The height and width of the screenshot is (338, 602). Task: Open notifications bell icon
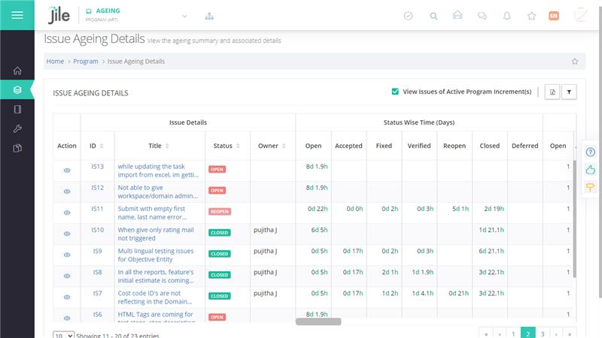pyautogui.click(x=506, y=16)
